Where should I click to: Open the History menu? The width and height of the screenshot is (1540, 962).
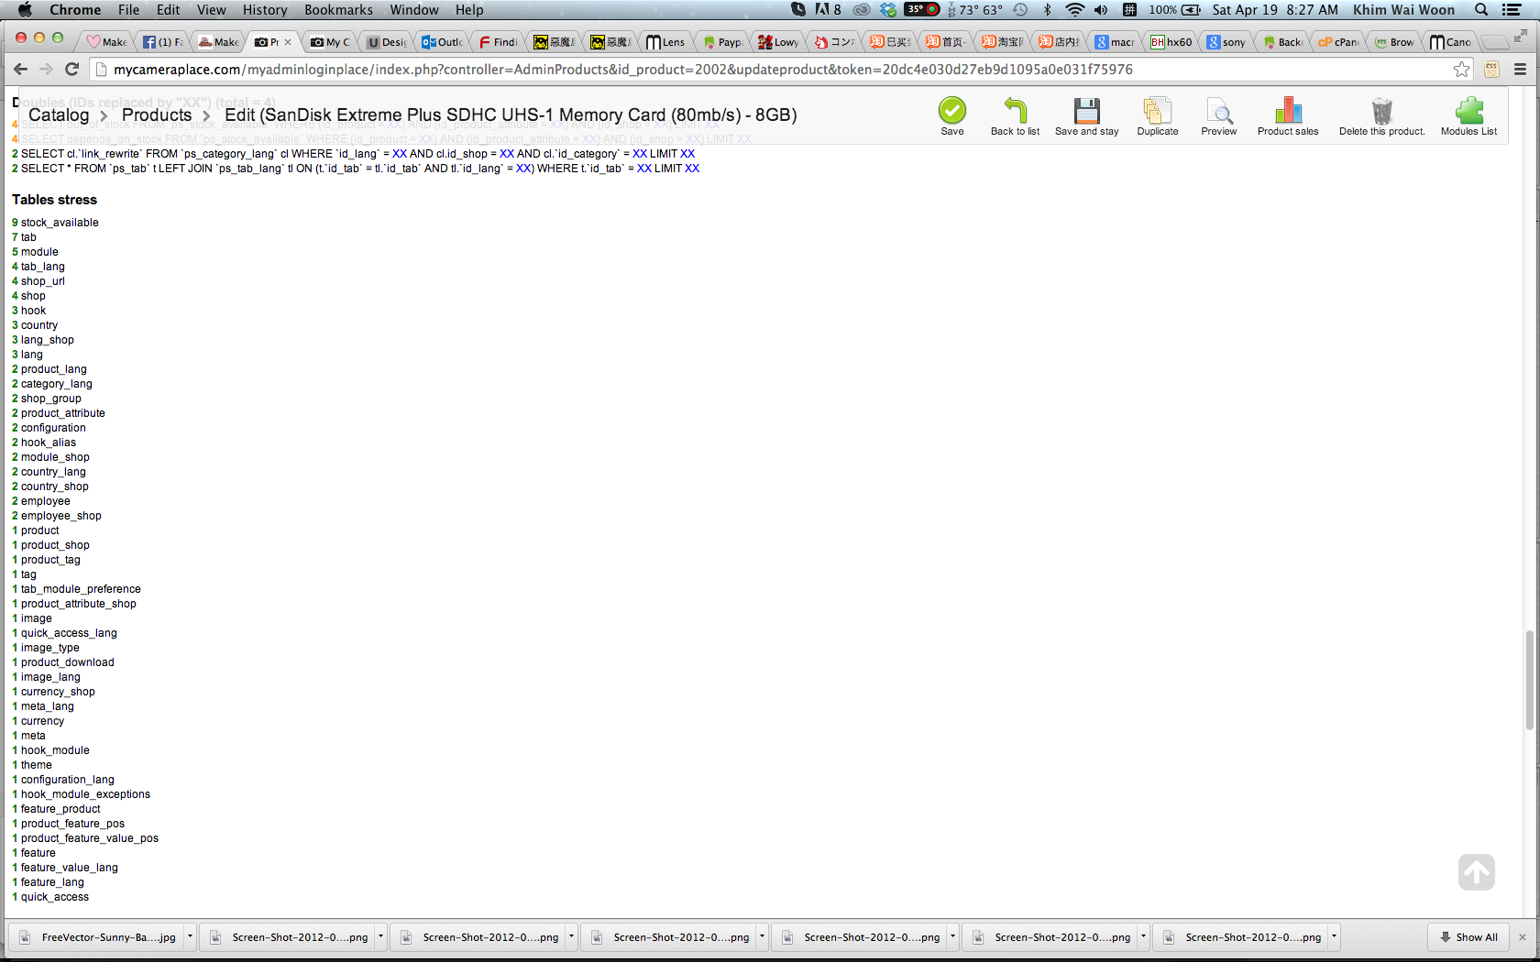tap(265, 10)
